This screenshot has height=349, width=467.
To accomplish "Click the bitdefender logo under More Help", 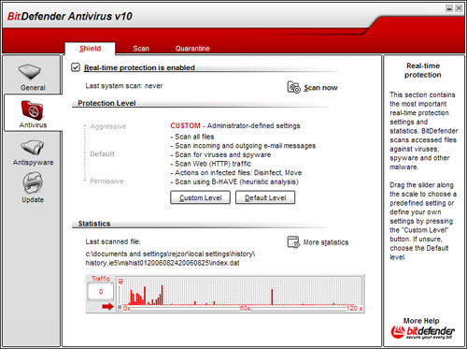I will pos(423,333).
